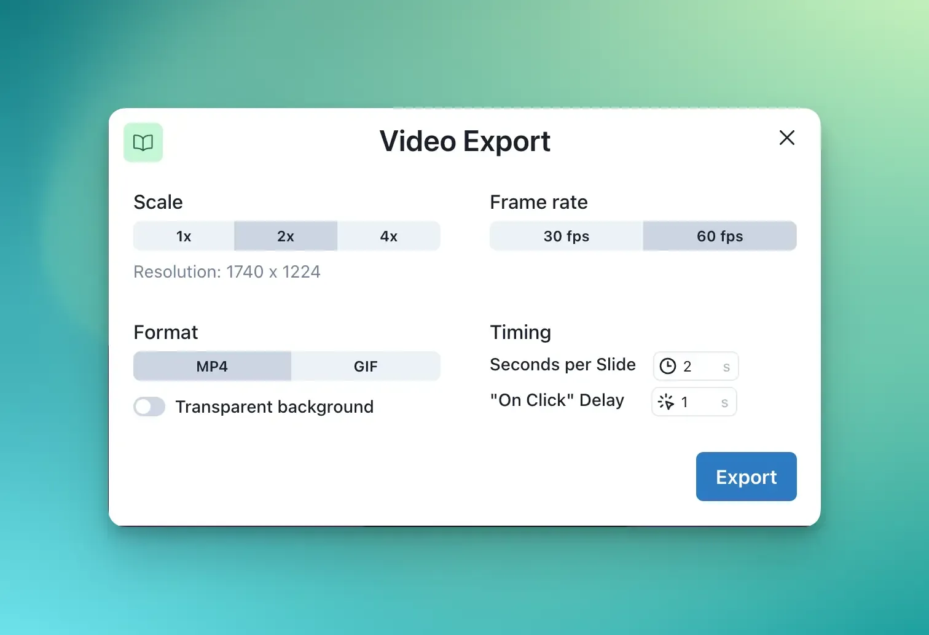Click the Frame rate heading
The height and width of the screenshot is (635, 929).
tap(539, 202)
